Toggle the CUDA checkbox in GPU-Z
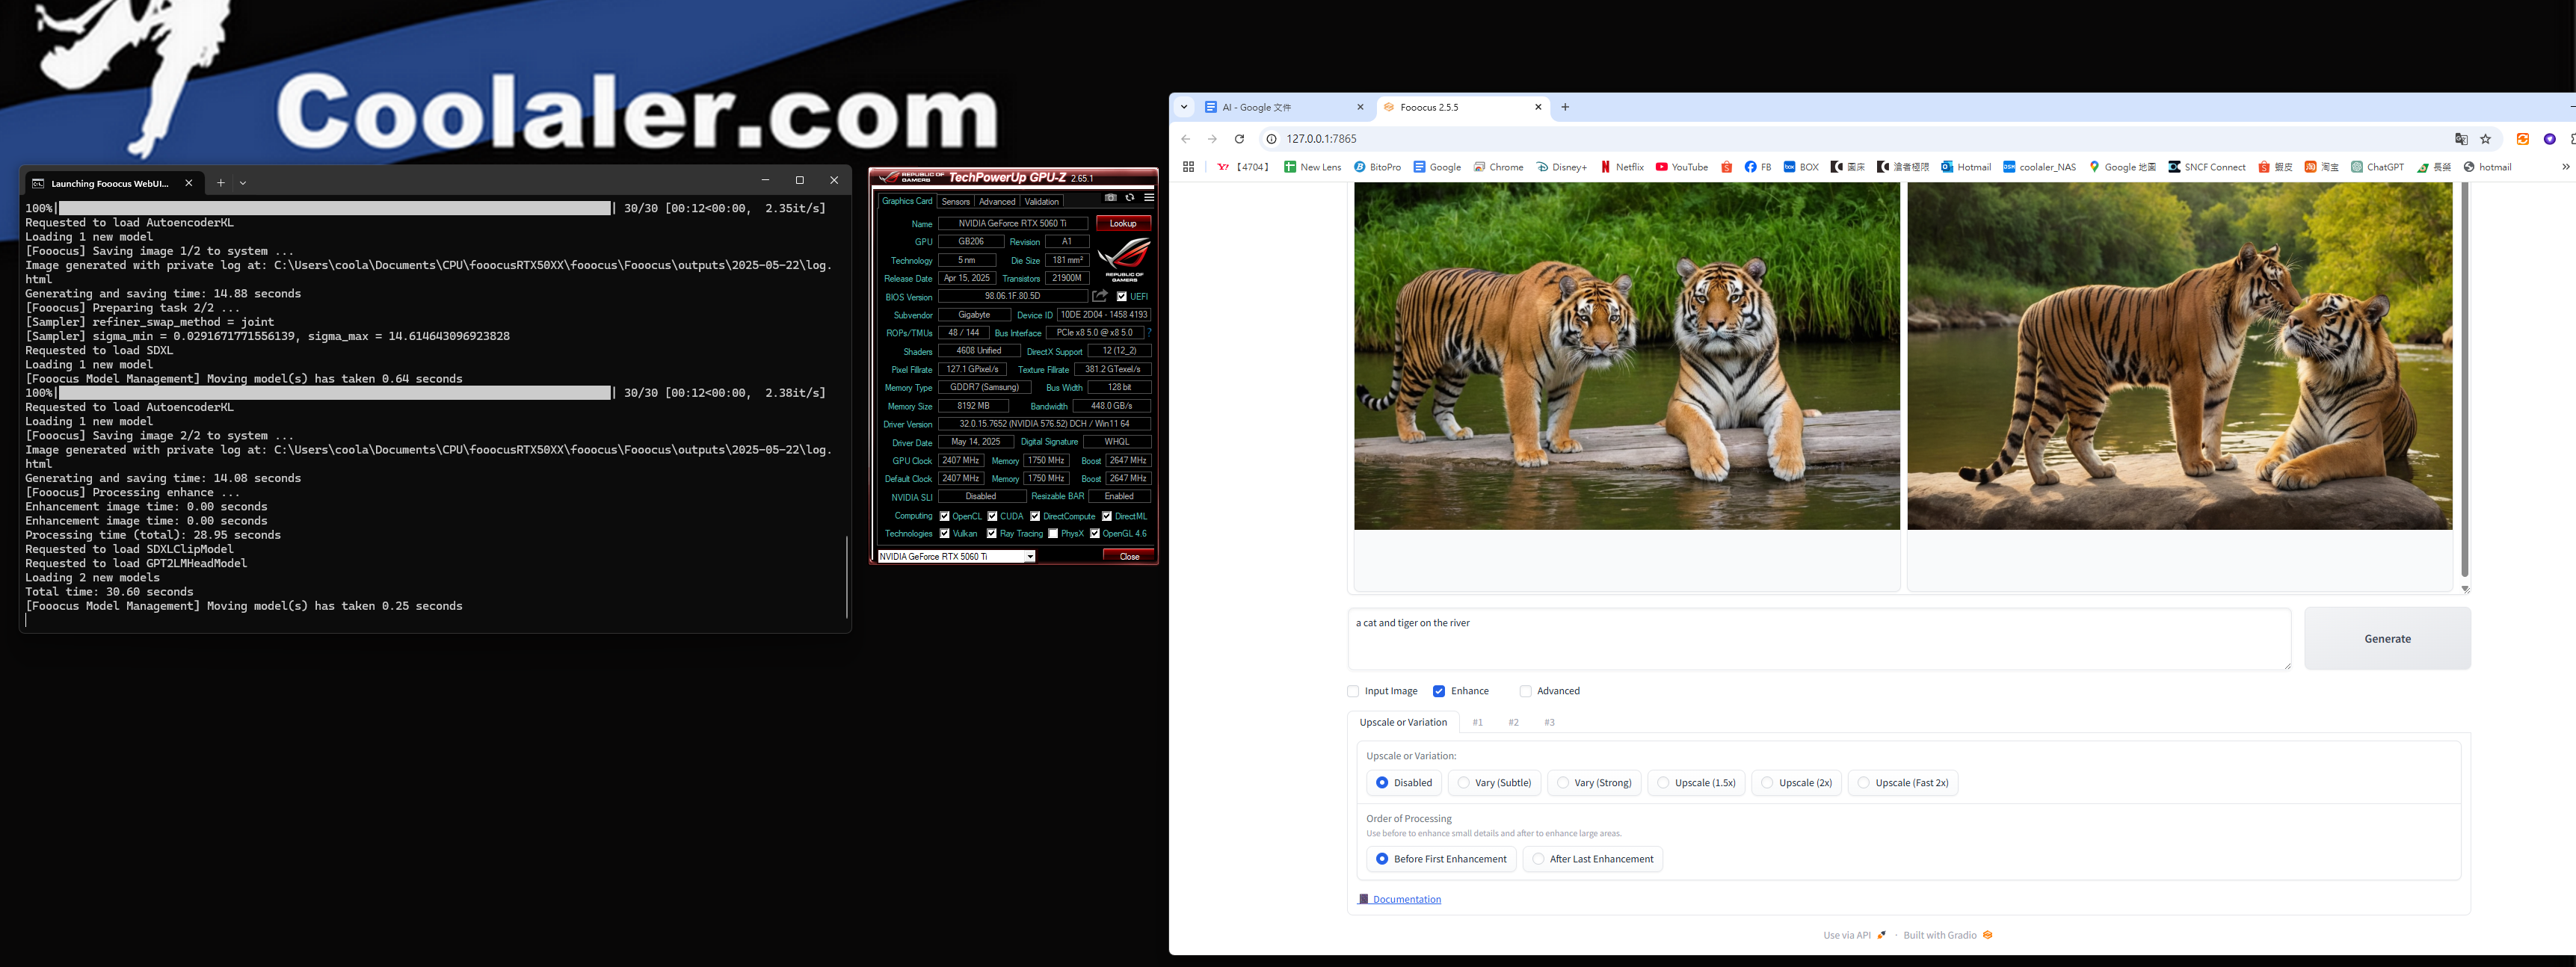This screenshot has height=967, width=2576. (992, 516)
